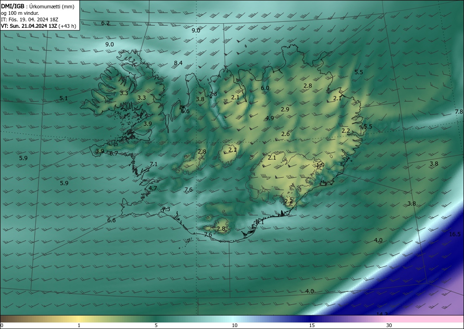Click the "og 100 m vindur." legend line
This screenshot has height=329, width=464.
pos(20,13)
